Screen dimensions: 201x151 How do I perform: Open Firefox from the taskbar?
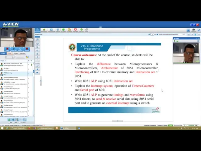coord(29,128)
